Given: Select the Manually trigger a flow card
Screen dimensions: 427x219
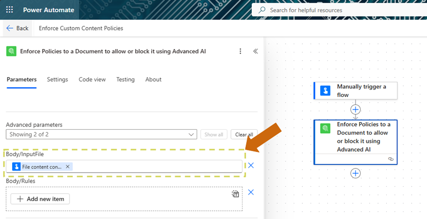Looking at the screenshot, I should (355, 91).
